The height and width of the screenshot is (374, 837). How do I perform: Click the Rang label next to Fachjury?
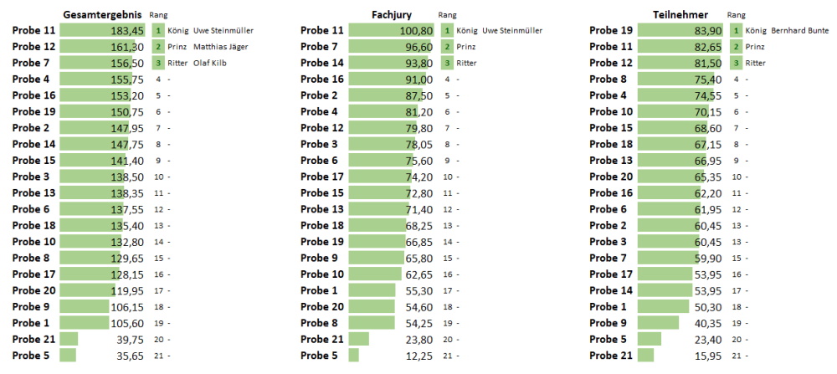pyautogui.click(x=447, y=15)
